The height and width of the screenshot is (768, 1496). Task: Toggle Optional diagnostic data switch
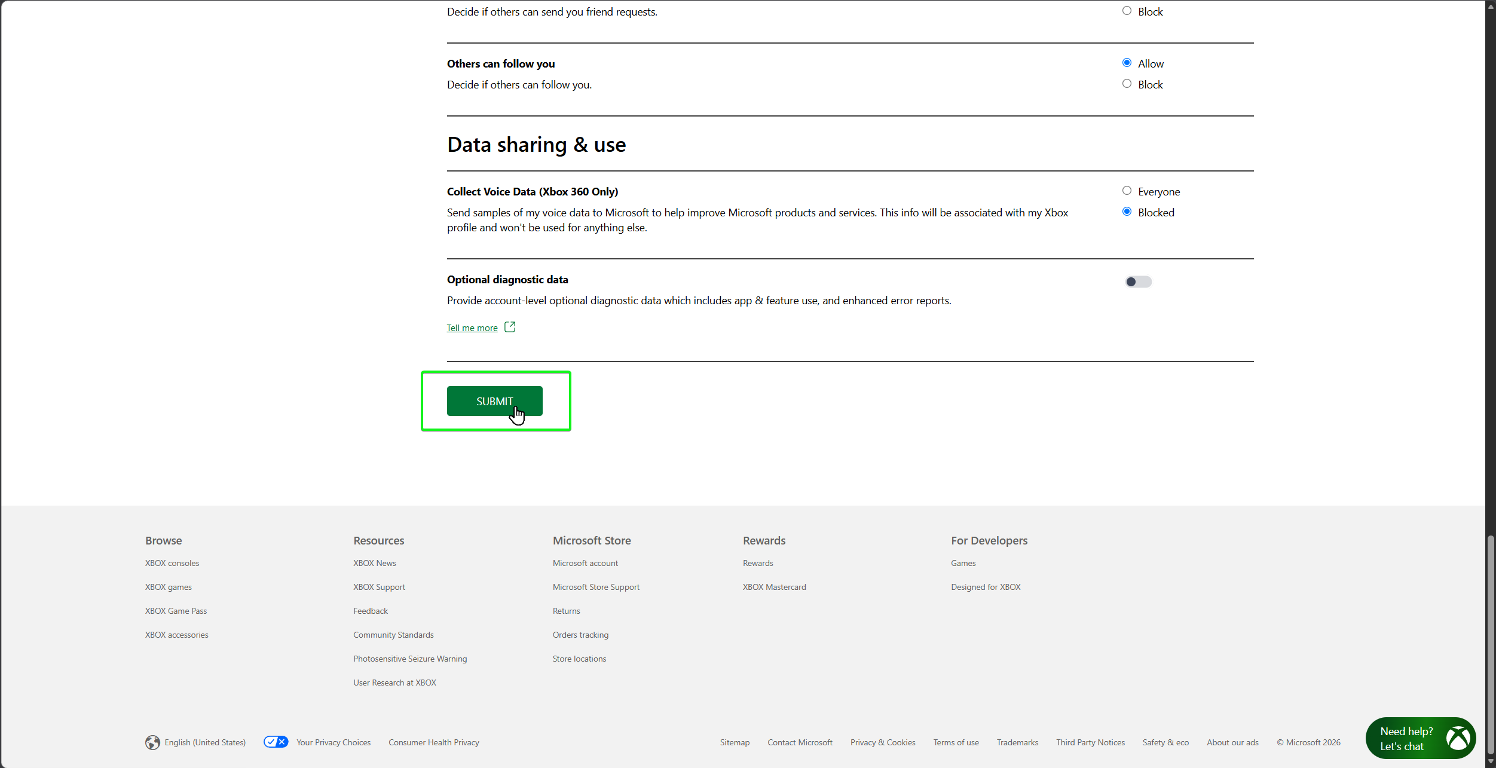[x=1138, y=282]
